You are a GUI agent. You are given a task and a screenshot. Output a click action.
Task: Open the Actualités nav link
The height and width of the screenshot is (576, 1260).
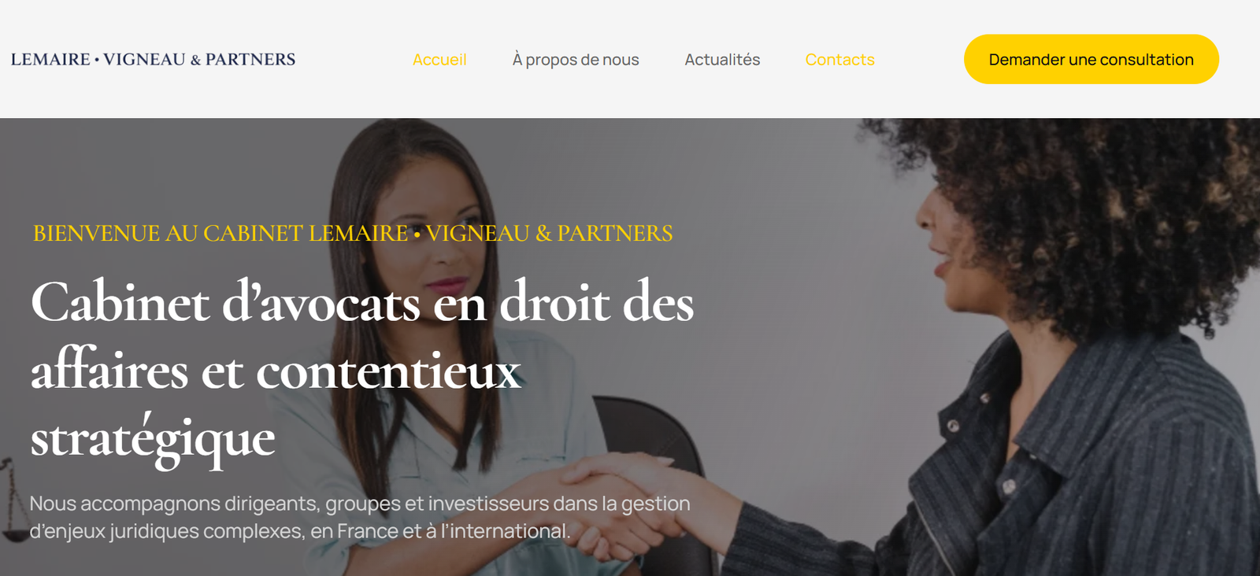[x=722, y=60]
